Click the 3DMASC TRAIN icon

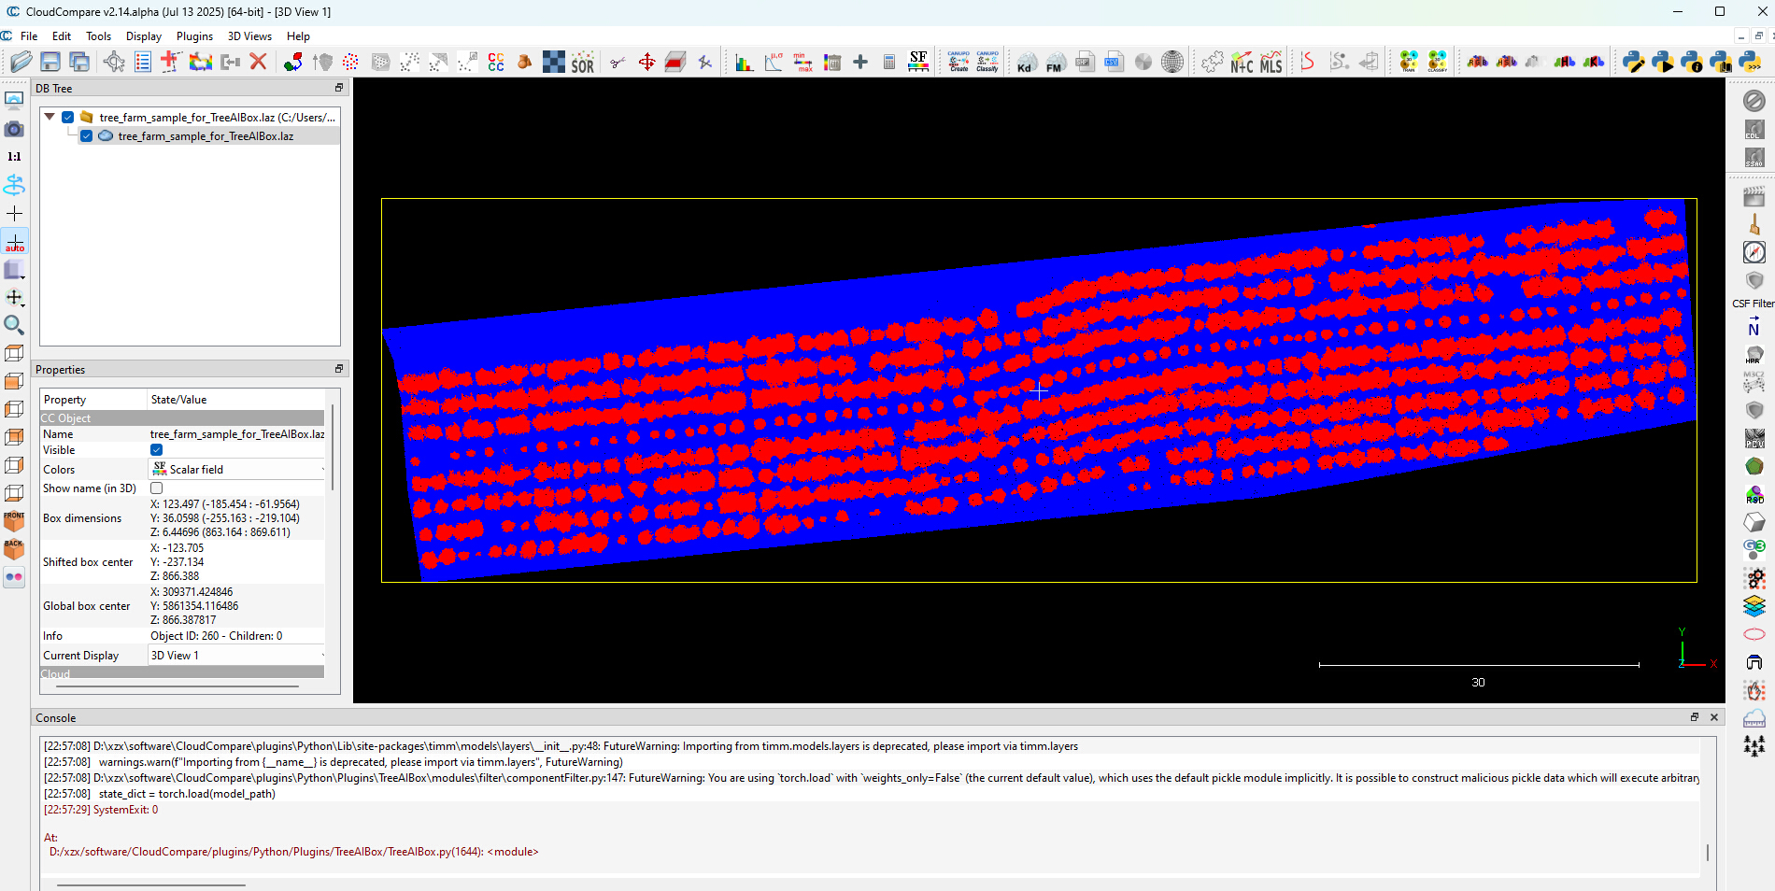[x=1408, y=62]
